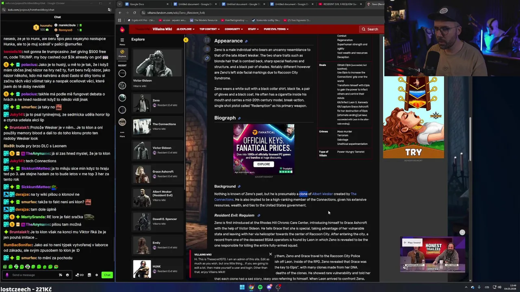Click the browser address bar URL
The width and height of the screenshot is (520, 292).
click(176, 13)
